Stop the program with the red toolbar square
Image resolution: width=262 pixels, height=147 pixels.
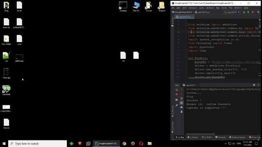(253, 12)
